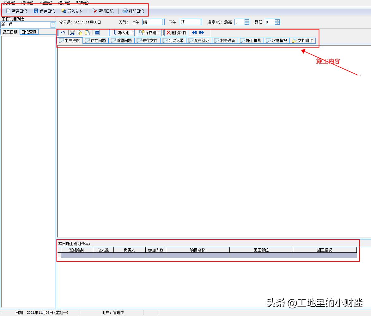Image resolution: width=371 pixels, height=316 pixels.
Task: Click the 最高 temperature input field
Action: point(240,22)
